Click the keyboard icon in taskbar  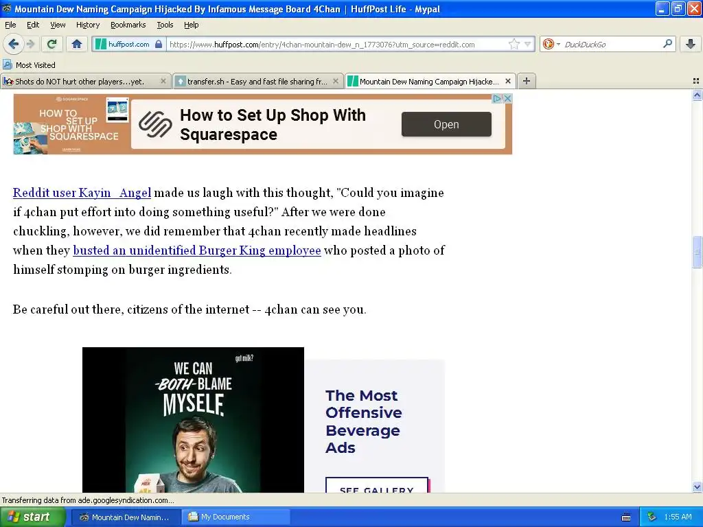point(626,517)
